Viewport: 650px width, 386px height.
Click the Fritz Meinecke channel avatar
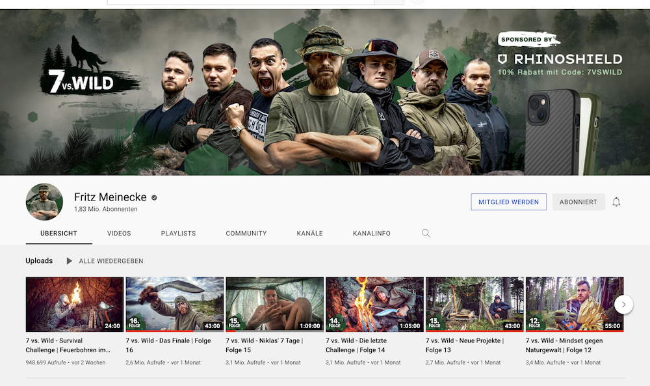click(x=44, y=202)
